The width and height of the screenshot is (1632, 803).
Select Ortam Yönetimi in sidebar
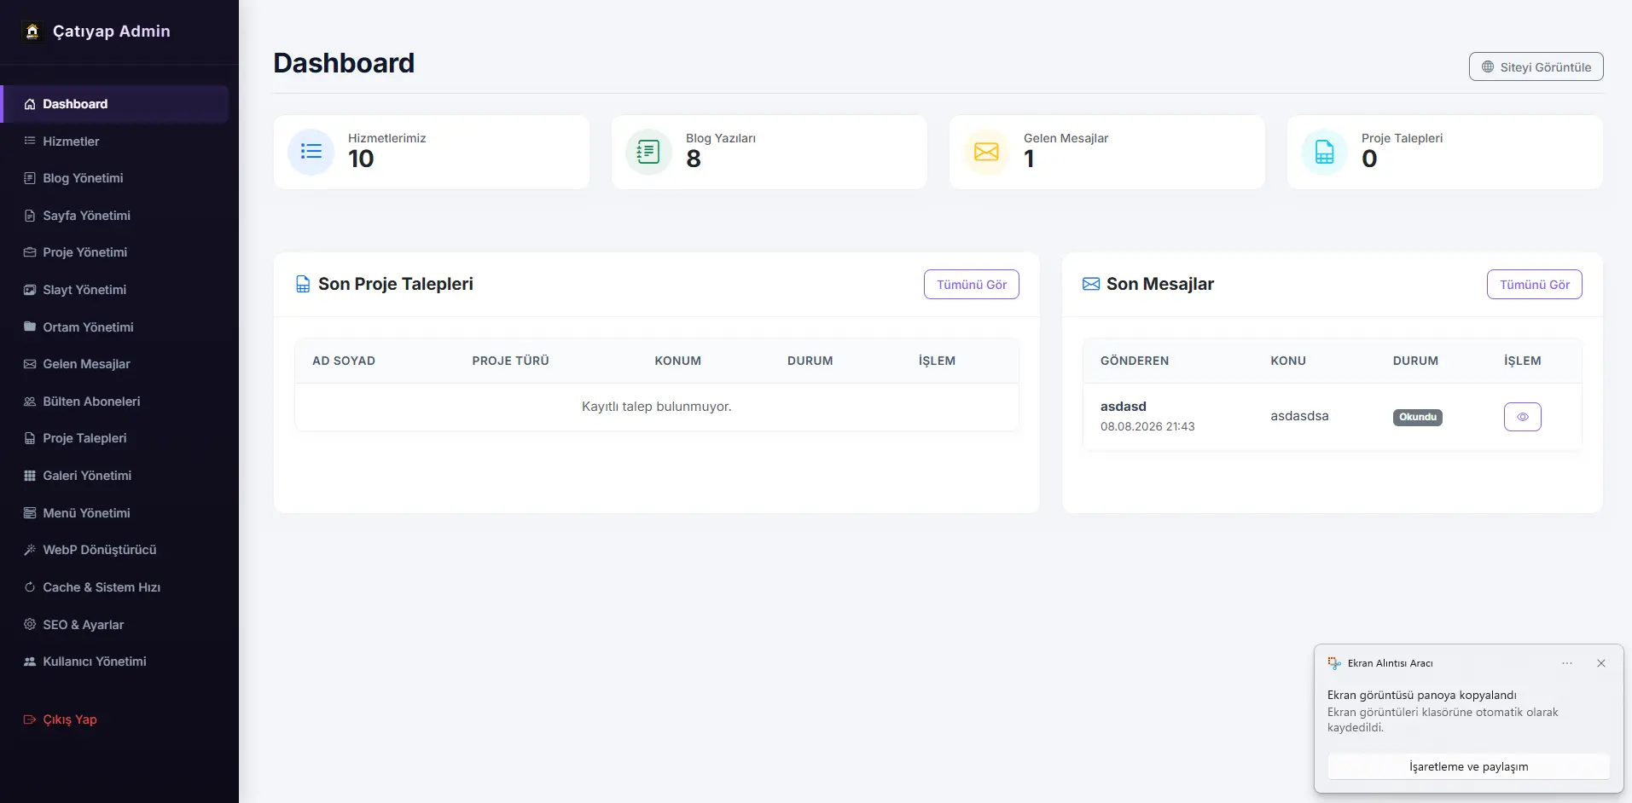click(x=116, y=327)
